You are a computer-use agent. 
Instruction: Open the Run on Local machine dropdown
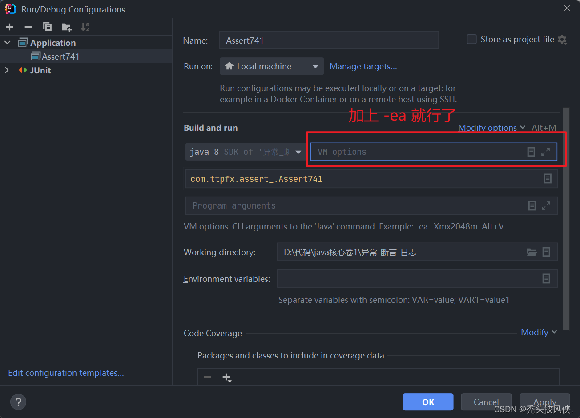pos(272,66)
